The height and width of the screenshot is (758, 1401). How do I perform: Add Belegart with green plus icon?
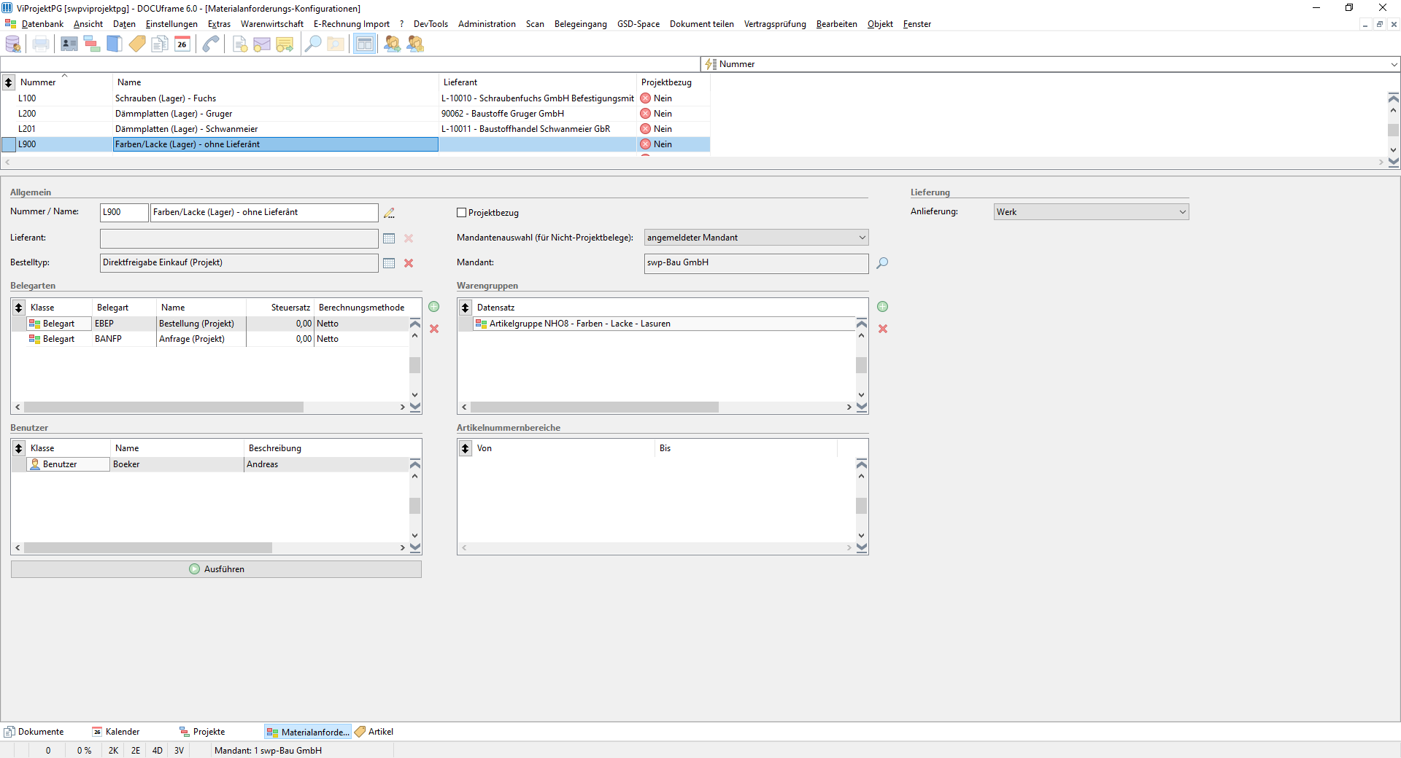click(x=434, y=307)
